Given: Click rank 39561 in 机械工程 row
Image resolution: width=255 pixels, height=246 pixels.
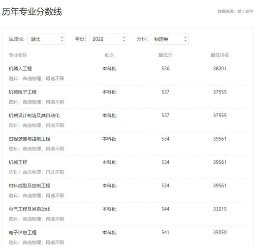Looking at the screenshot, I should point(220,162).
